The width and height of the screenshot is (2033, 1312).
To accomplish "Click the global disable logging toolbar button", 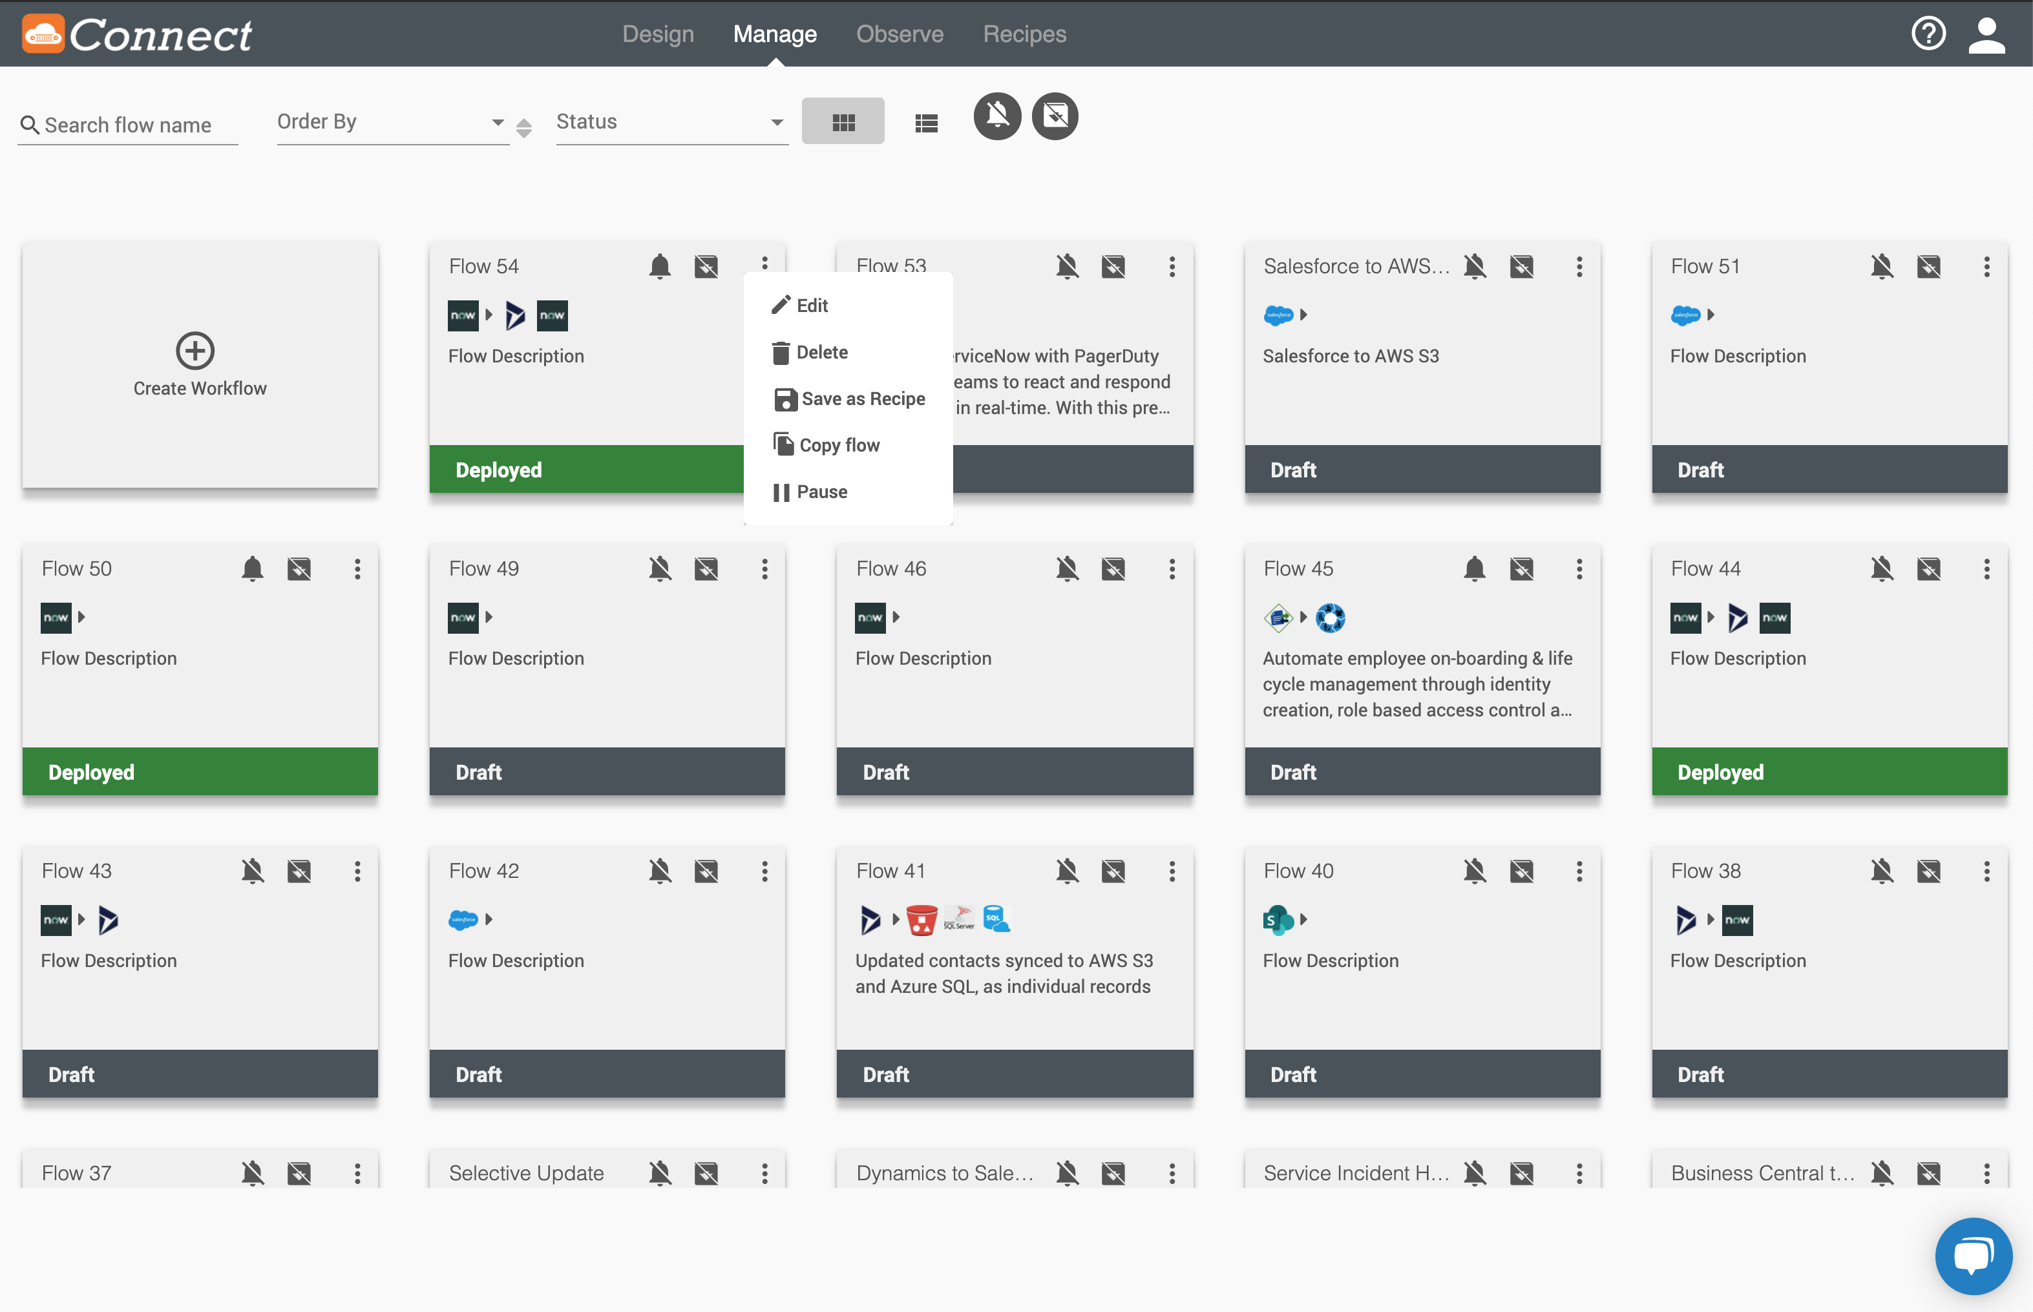I will [1055, 116].
